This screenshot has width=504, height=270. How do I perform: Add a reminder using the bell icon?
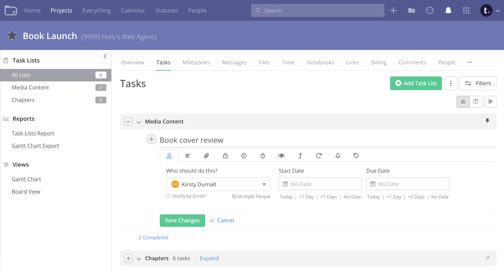pos(337,155)
